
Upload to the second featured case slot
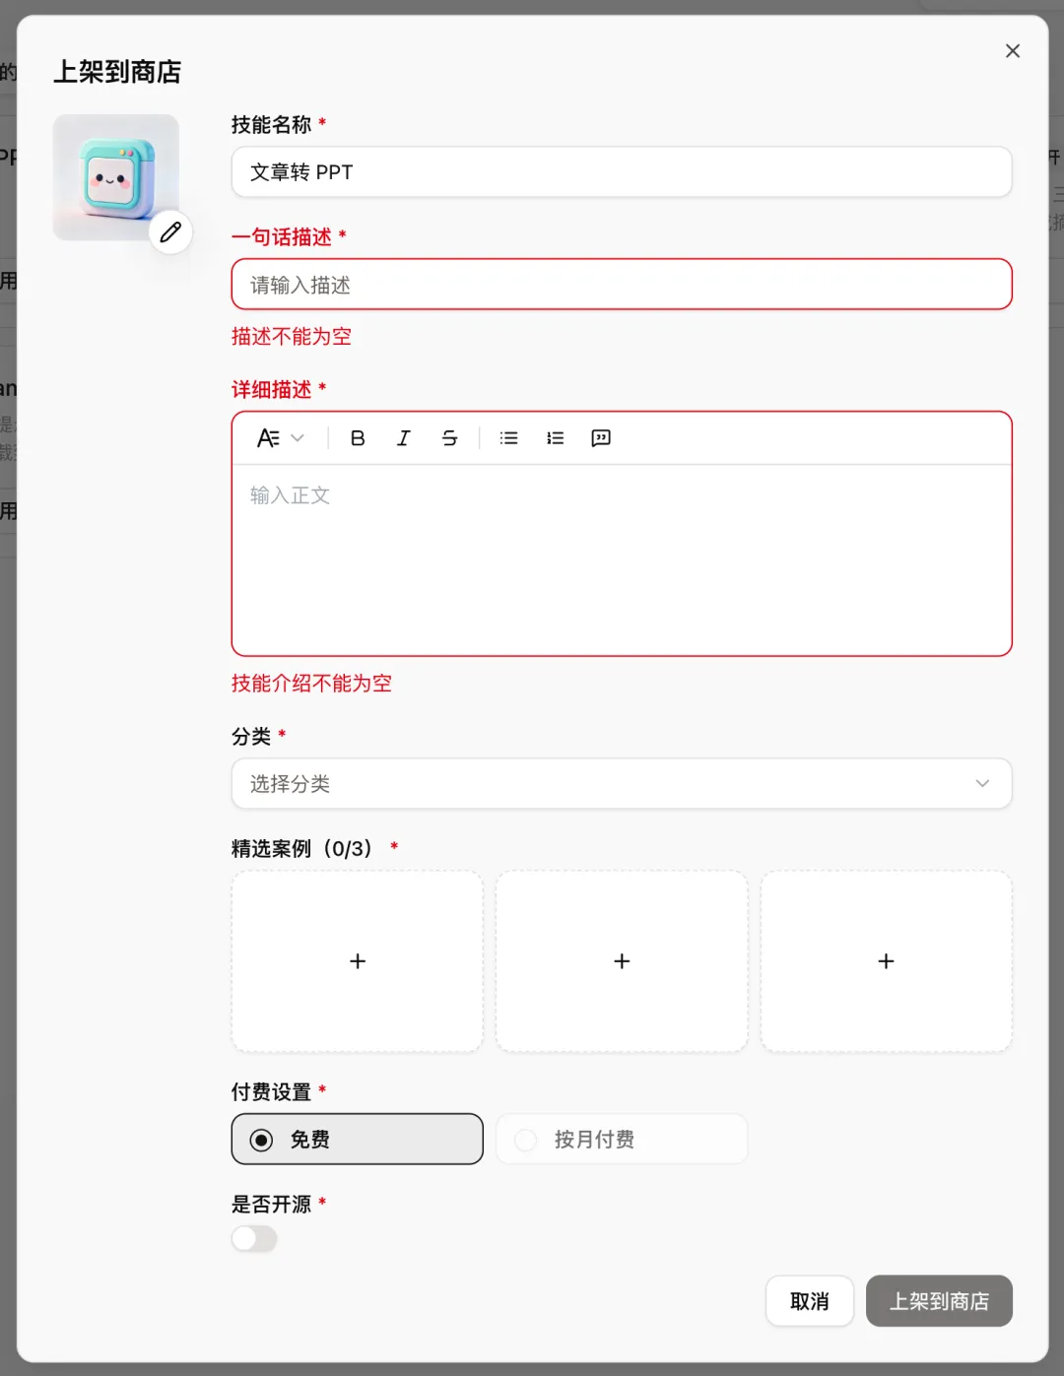pos(621,960)
